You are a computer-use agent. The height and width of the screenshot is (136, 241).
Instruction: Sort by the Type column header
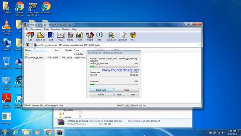(80, 50)
